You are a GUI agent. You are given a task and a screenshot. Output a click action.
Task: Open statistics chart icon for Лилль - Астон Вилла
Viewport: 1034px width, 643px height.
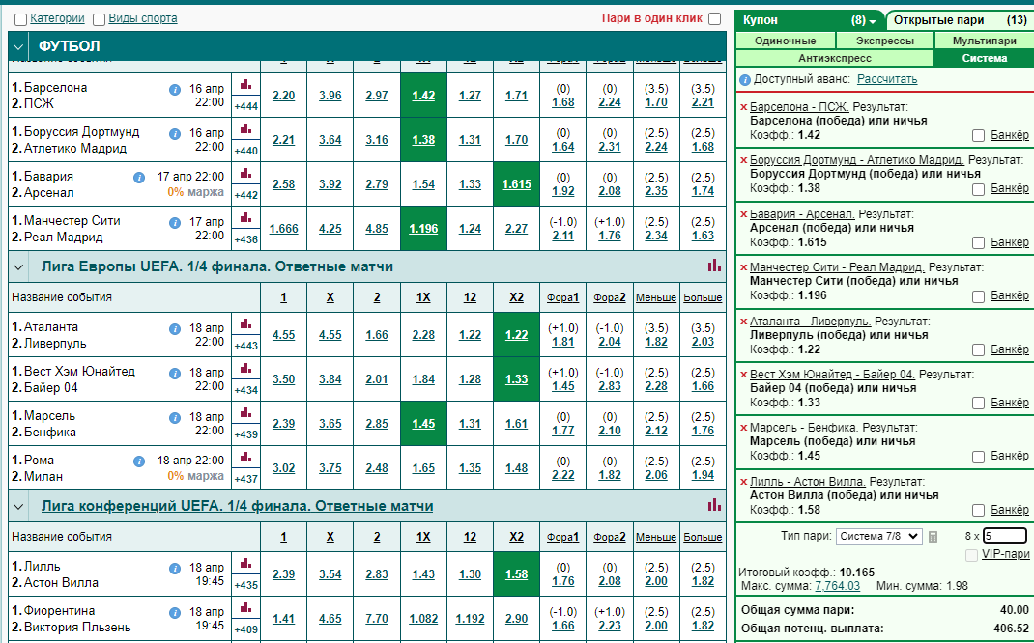coord(246,563)
